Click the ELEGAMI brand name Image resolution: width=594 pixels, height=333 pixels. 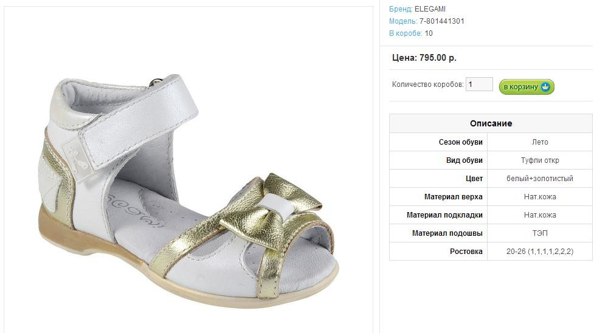click(x=430, y=9)
